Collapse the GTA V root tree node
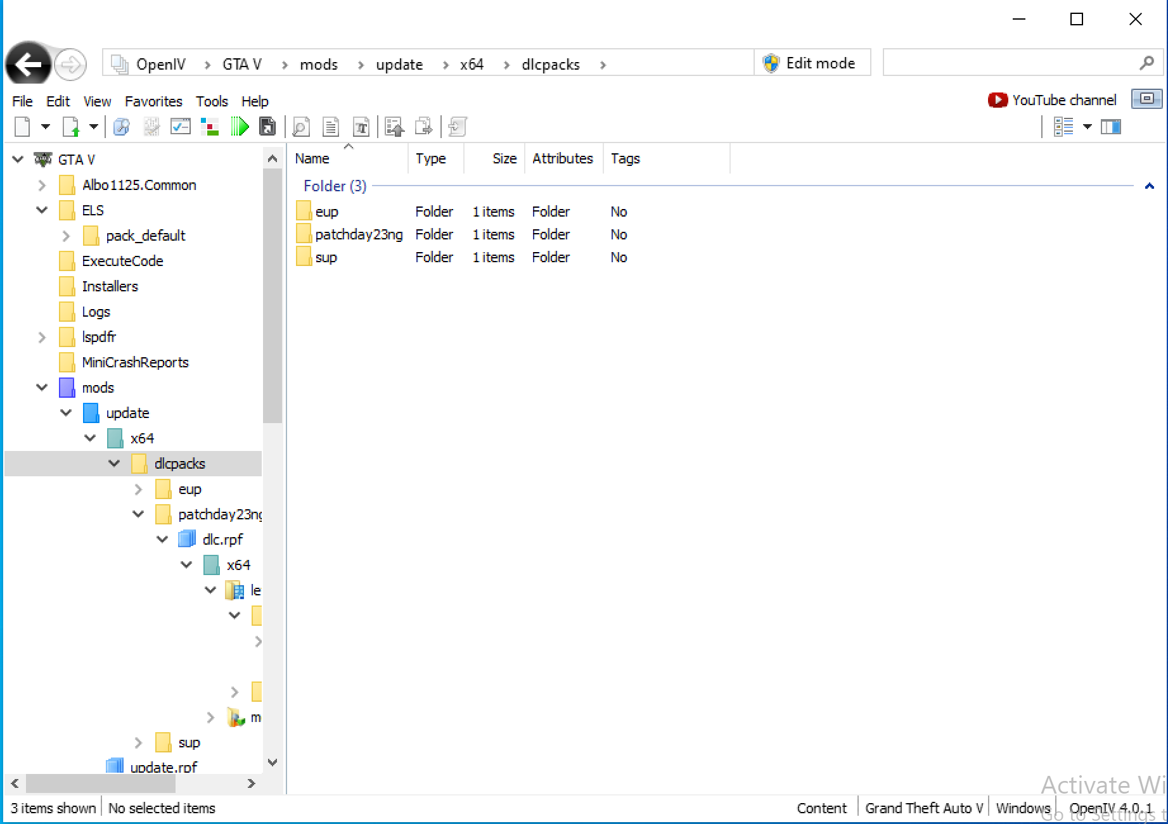This screenshot has width=1168, height=824. (18, 159)
